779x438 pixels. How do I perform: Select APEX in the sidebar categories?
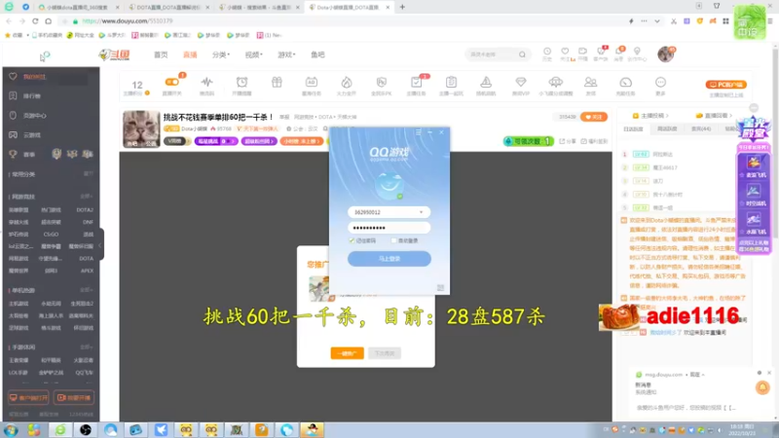(87, 271)
